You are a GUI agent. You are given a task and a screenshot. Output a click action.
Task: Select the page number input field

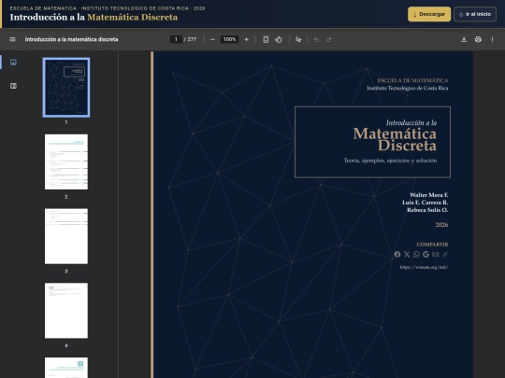(x=176, y=39)
